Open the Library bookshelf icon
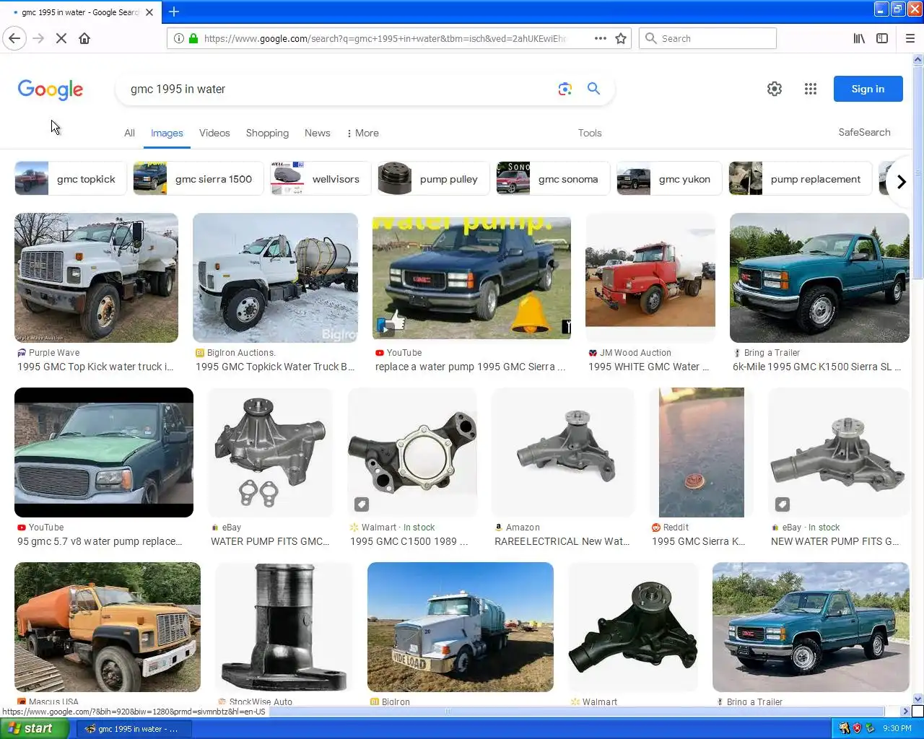924x739 pixels. (859, 38)
